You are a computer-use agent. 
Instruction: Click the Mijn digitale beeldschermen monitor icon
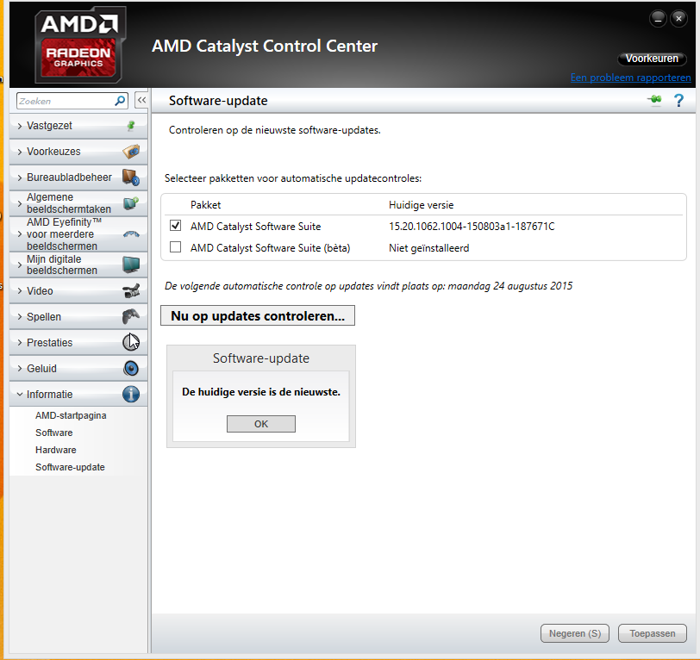point(131,265)
